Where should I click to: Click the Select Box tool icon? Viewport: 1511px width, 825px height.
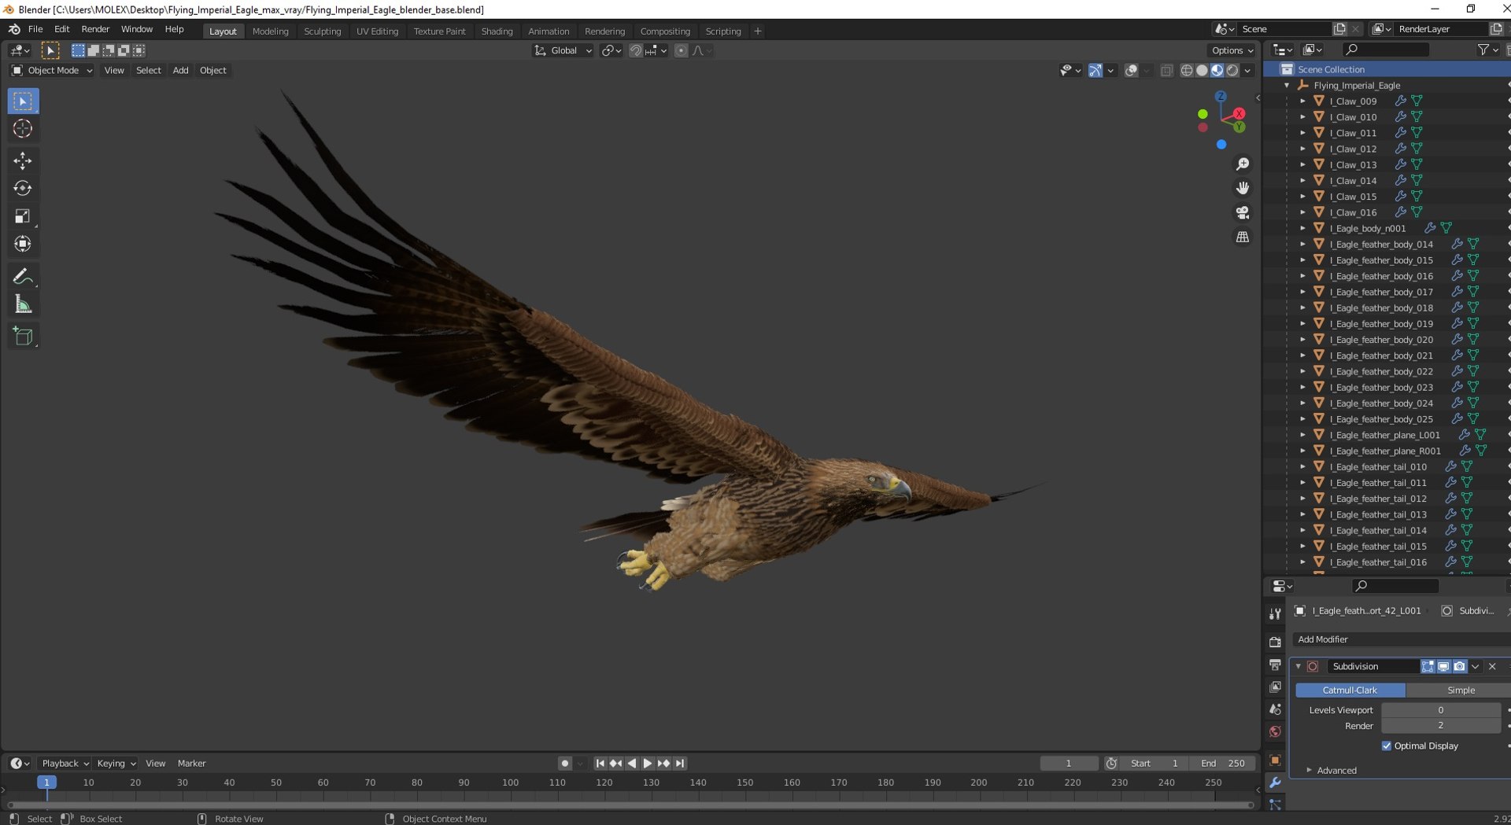coord(23,101)
